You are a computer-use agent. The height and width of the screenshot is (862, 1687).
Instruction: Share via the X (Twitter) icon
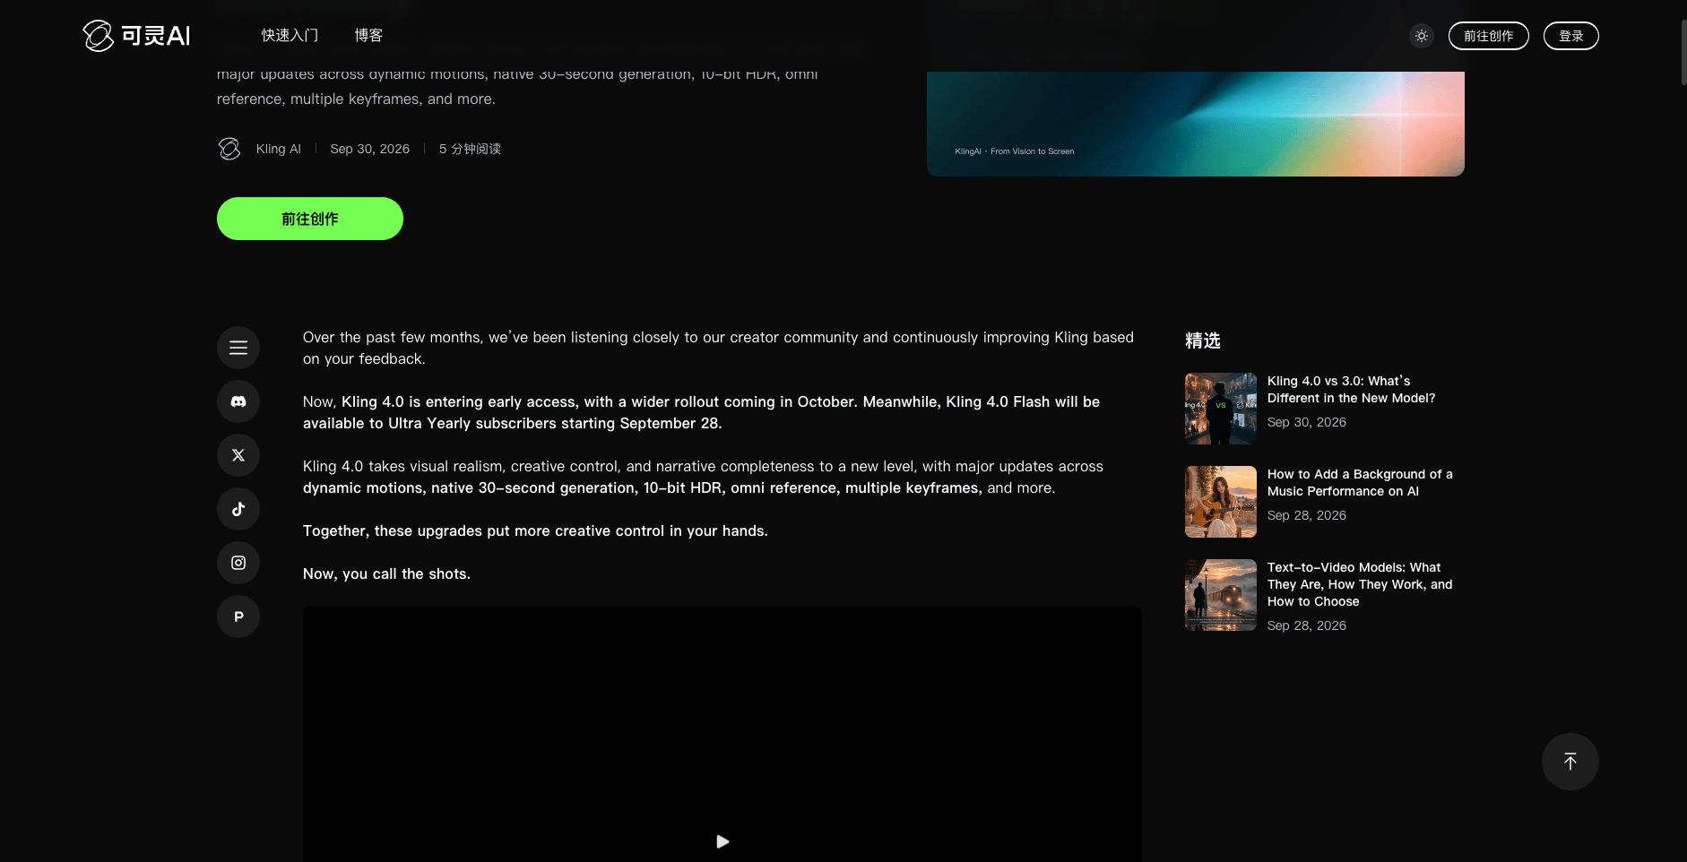tap(238, 455)
